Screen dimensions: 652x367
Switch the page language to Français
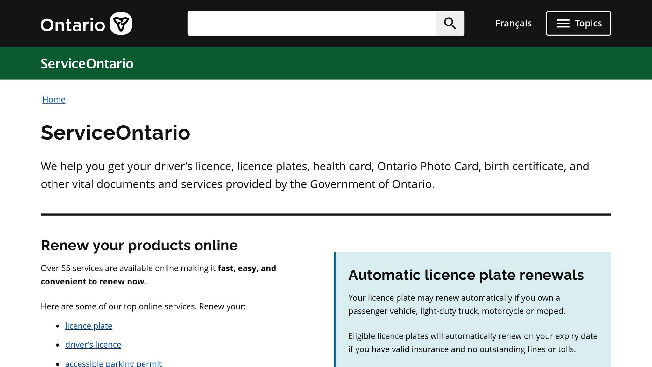513,23
